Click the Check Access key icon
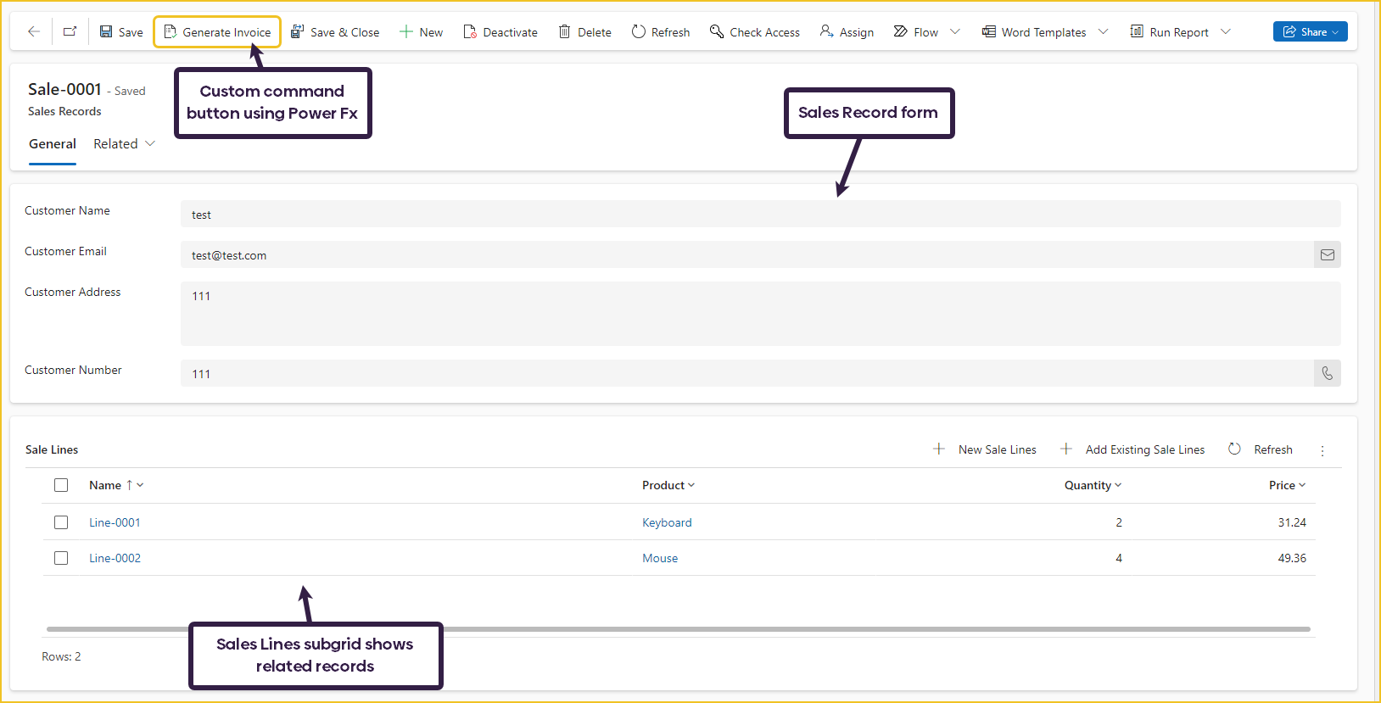Screen dimensions: 1381x703 point(717,32)
